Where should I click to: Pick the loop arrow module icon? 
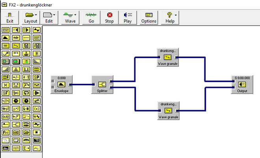click(26, 93)
